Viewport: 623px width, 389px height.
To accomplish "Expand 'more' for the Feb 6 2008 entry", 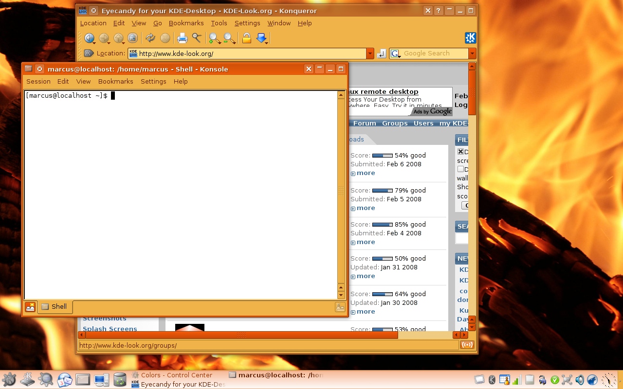I will [x=366, y=173].
